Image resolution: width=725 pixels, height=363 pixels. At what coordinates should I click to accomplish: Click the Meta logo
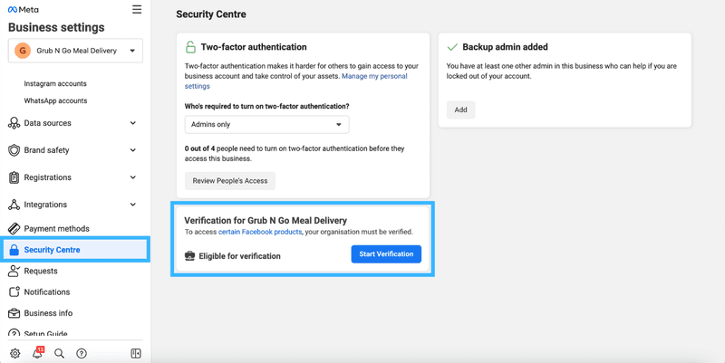[x=24, y=10]
